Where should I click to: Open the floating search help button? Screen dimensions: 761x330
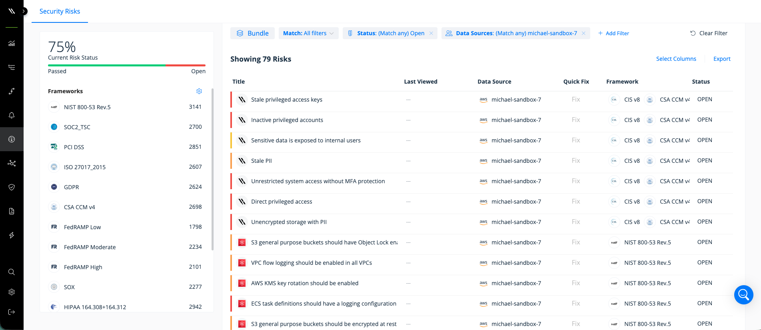coord(743,295)
